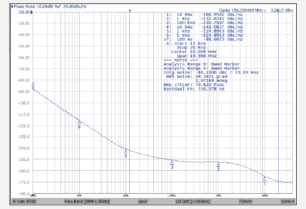Click the Span 19.988 MHz readout
Viewport: 306px width, 209px height.
(197, 56)
